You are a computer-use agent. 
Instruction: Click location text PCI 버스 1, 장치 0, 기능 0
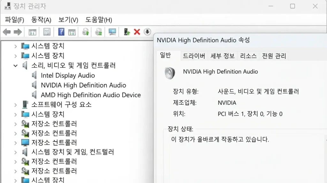pos(250,114)
